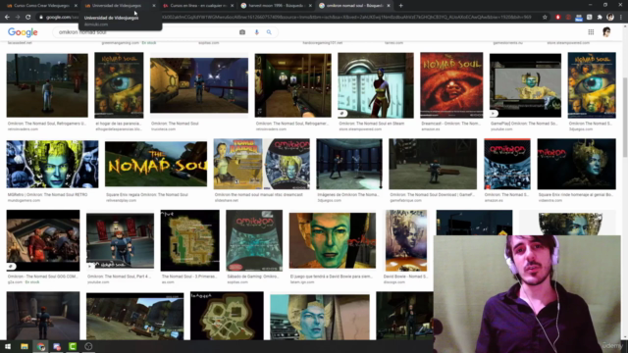Open the 'GamePlay Omikron' YouTube thumbnail

[525, 85]
